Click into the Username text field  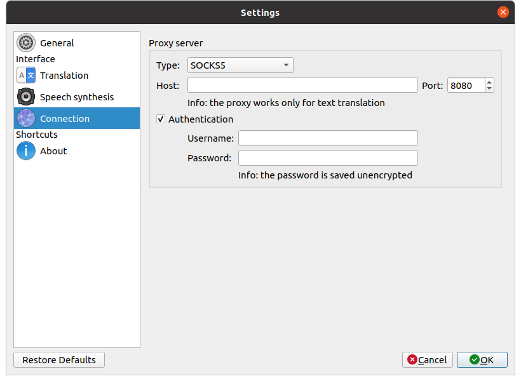(328, 138)
